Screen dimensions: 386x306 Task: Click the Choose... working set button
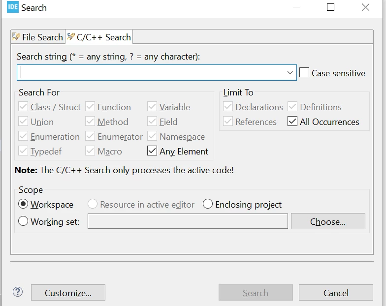coord(328,221)
